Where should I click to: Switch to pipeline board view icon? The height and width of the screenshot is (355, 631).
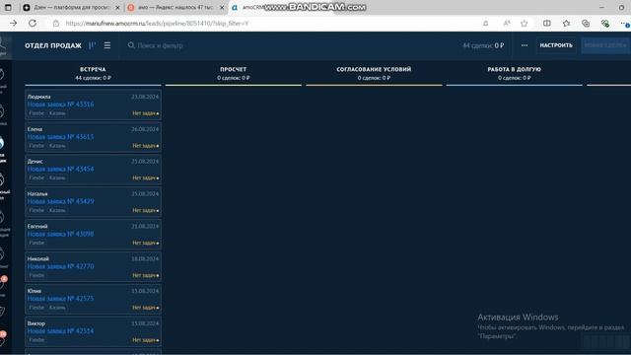92,45
